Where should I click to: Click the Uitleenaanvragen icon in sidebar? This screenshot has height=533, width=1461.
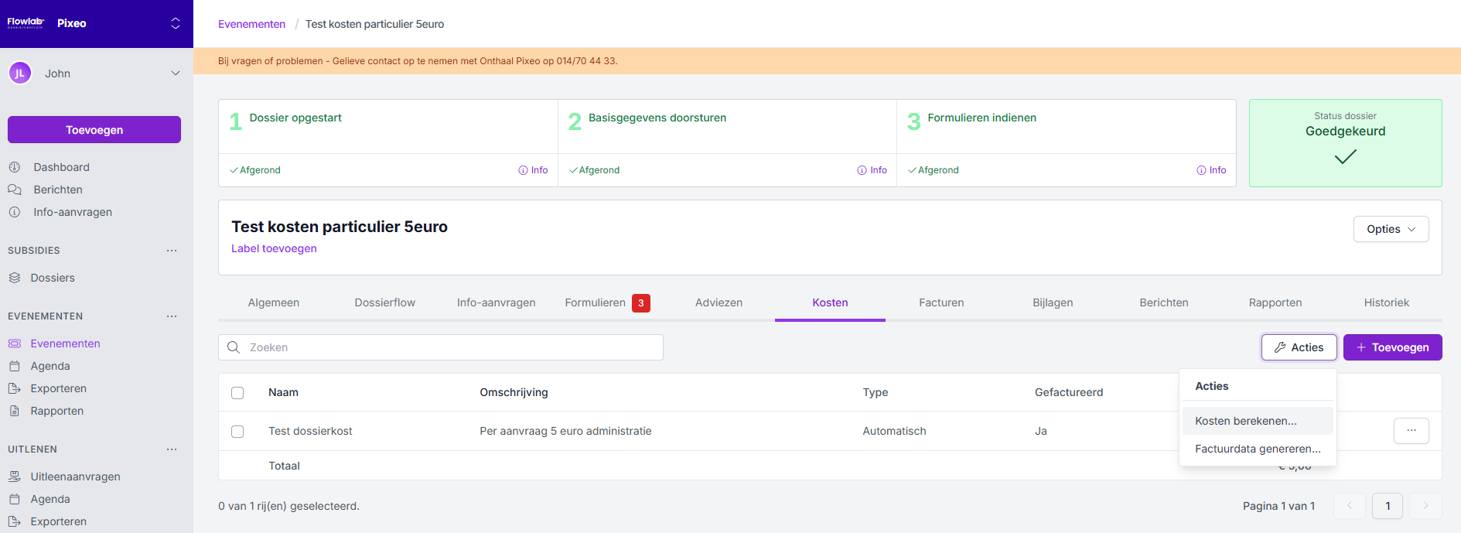pyautogui.click(x=15, y=477)
